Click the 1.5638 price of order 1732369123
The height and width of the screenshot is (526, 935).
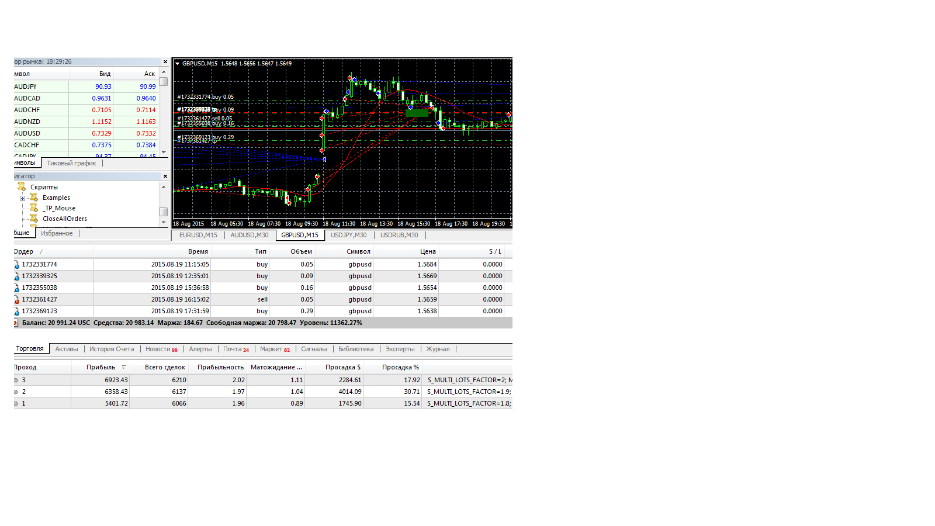(x=427, y=311)
